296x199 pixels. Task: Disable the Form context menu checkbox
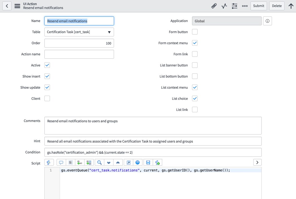click(195, 43)
